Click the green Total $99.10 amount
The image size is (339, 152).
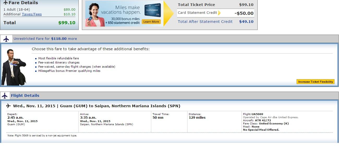67,23
